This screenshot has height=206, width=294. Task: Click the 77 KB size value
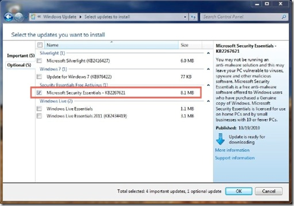[x=186, y=77]
